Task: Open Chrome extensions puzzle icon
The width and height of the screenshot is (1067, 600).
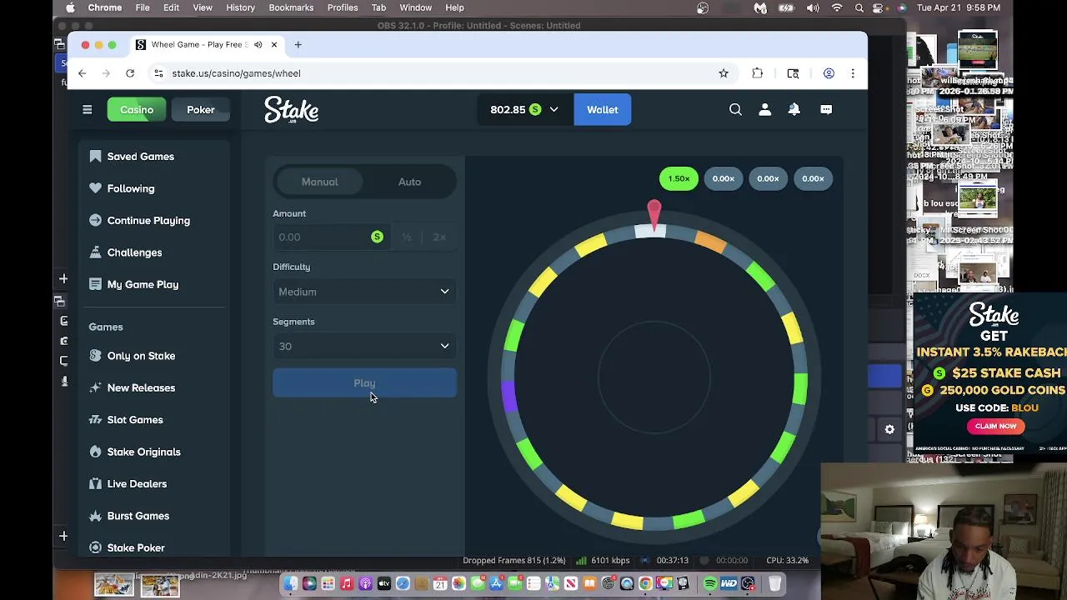Action: (758, 73)
